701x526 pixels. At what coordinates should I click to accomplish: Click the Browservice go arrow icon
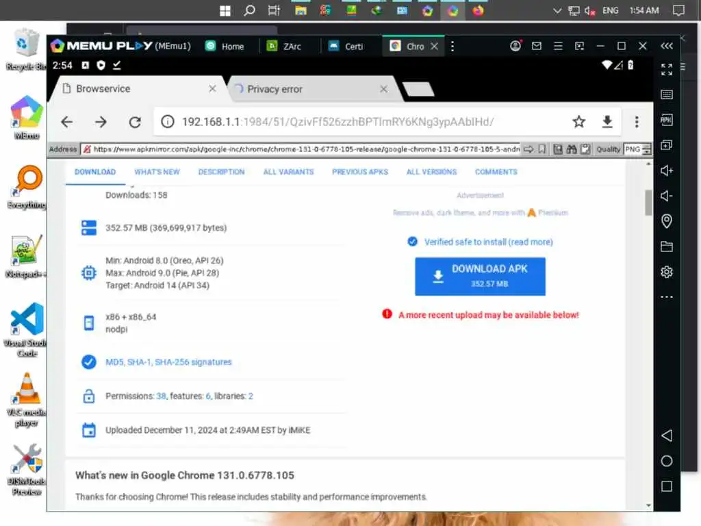click(528, 149)
